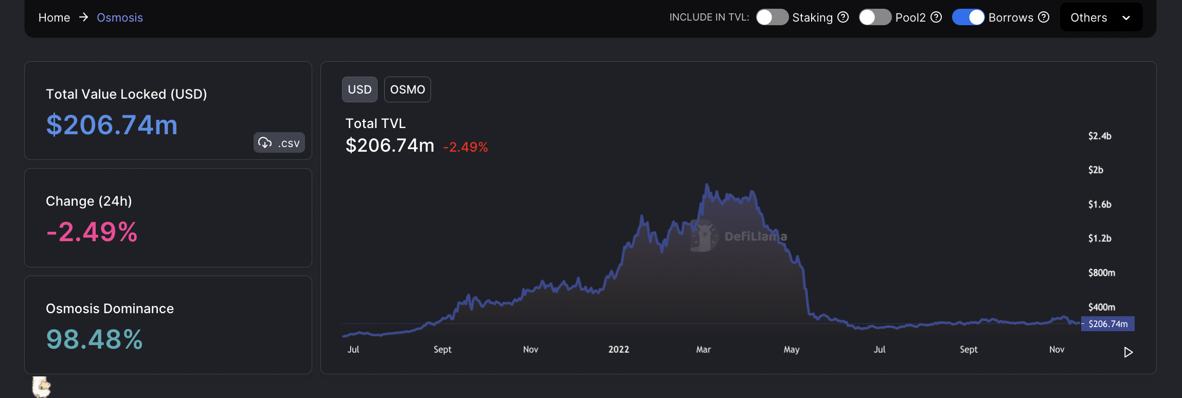Click the $2.4b y-axis label
The image size is (1182, 398).
click(1100, 136)
